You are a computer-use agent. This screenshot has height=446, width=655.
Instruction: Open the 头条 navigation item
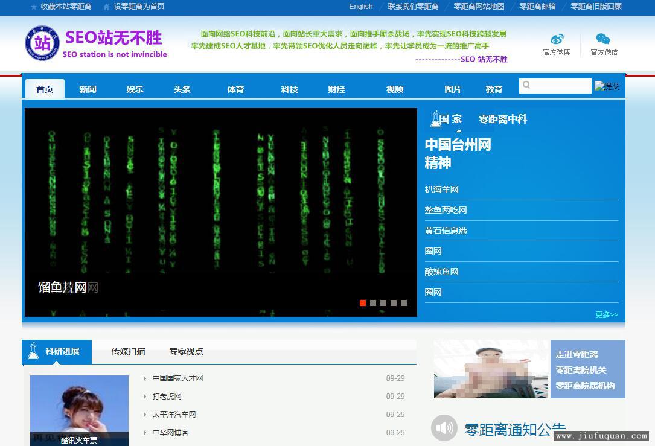tap(182, 89)
